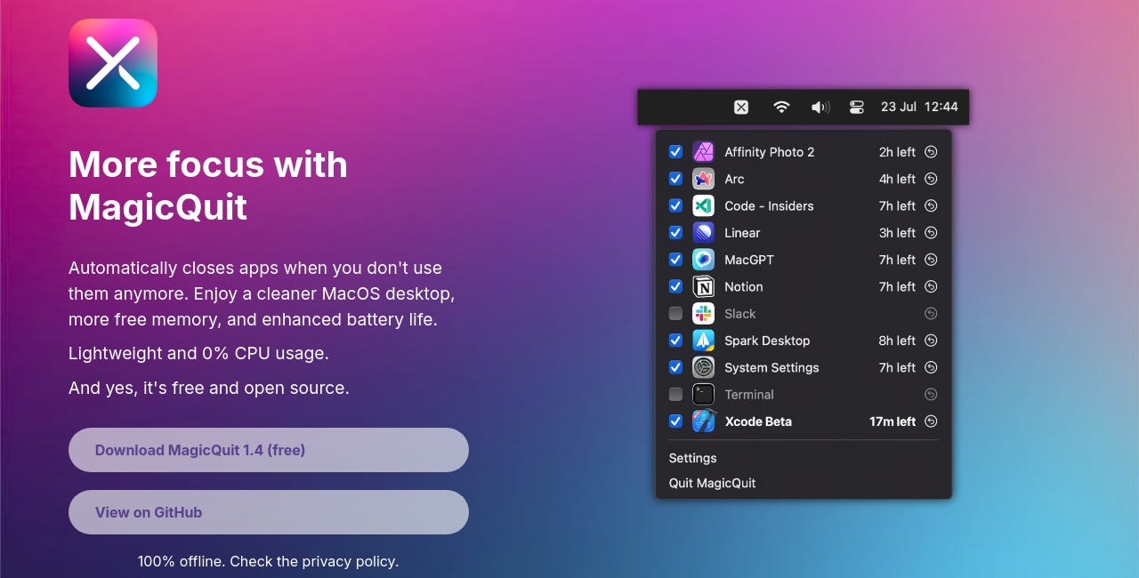
Task: Click the MagicQuit app logo
Action: coord(113,63)
